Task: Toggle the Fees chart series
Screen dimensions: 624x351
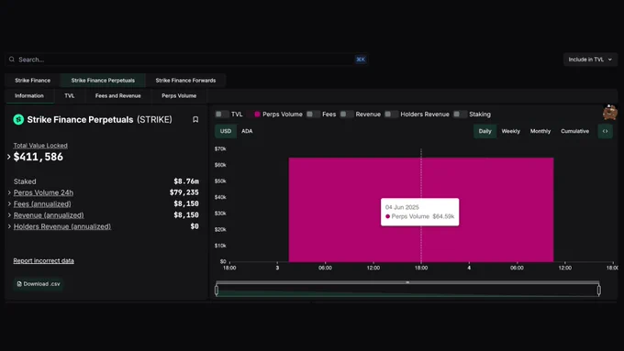Action: click(313, 114)
